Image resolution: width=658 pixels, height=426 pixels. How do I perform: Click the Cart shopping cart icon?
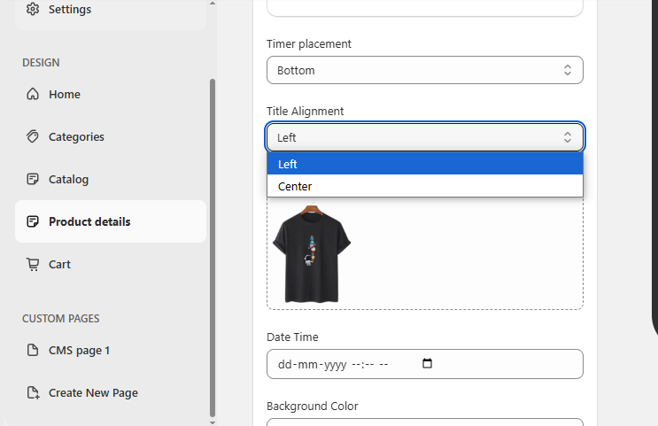[x=33, y=265]
